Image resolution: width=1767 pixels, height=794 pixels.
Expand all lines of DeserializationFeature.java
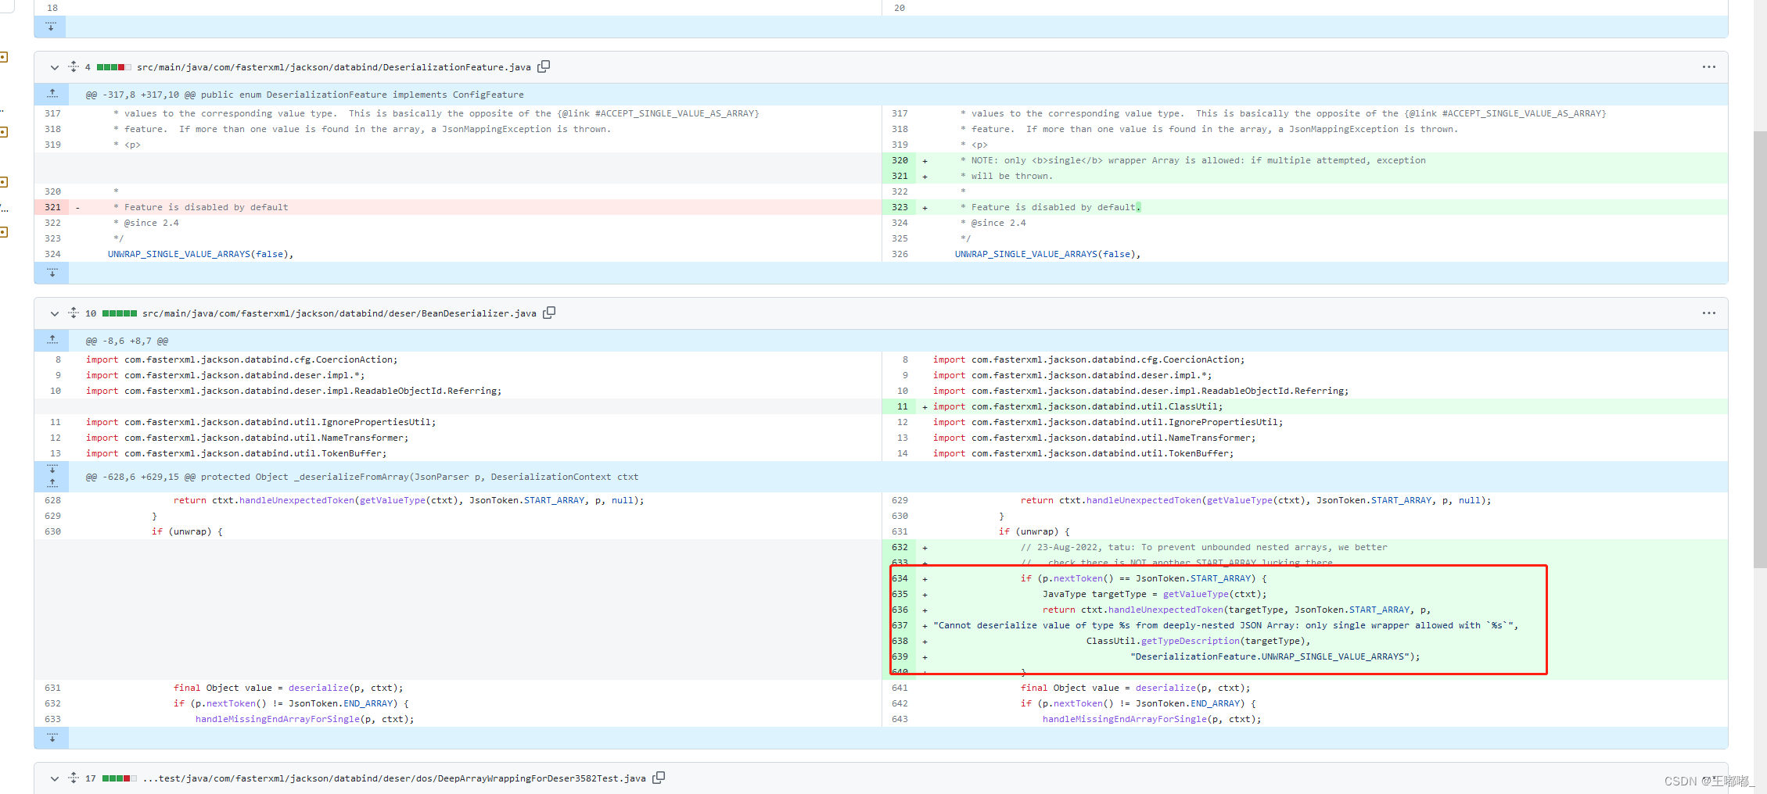pyautogui.click(x=73, y=67)
